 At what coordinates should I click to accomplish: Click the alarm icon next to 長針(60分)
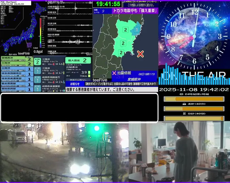(x=184, y=104)
